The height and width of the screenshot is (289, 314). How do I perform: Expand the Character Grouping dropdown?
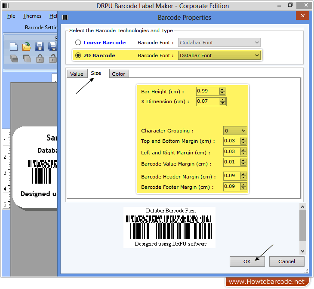235,131
